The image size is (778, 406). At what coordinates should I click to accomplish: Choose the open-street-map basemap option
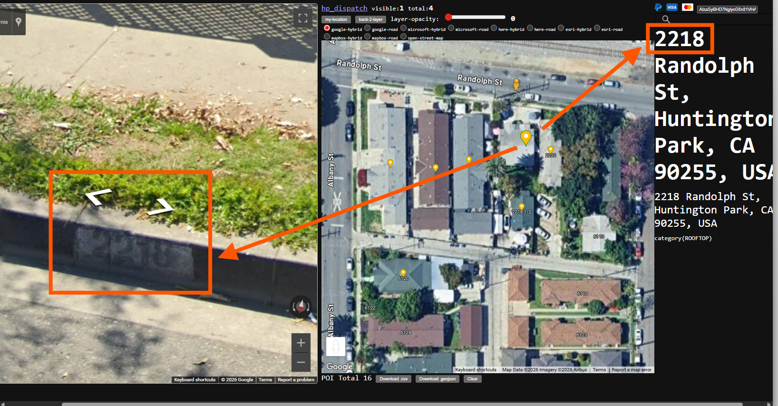click(x=403, y=37)
